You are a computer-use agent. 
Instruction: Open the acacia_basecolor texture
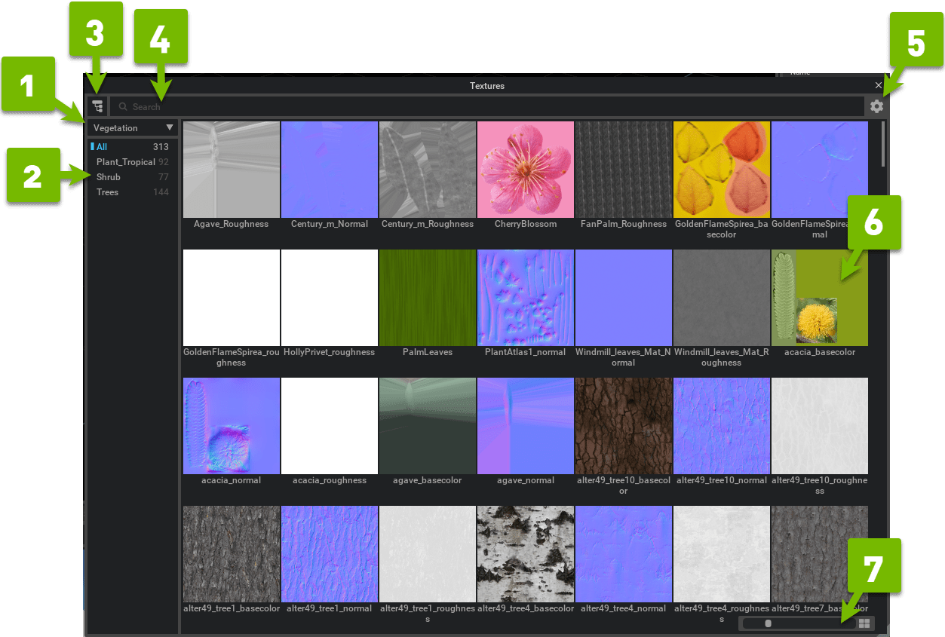tap(819, 297)
